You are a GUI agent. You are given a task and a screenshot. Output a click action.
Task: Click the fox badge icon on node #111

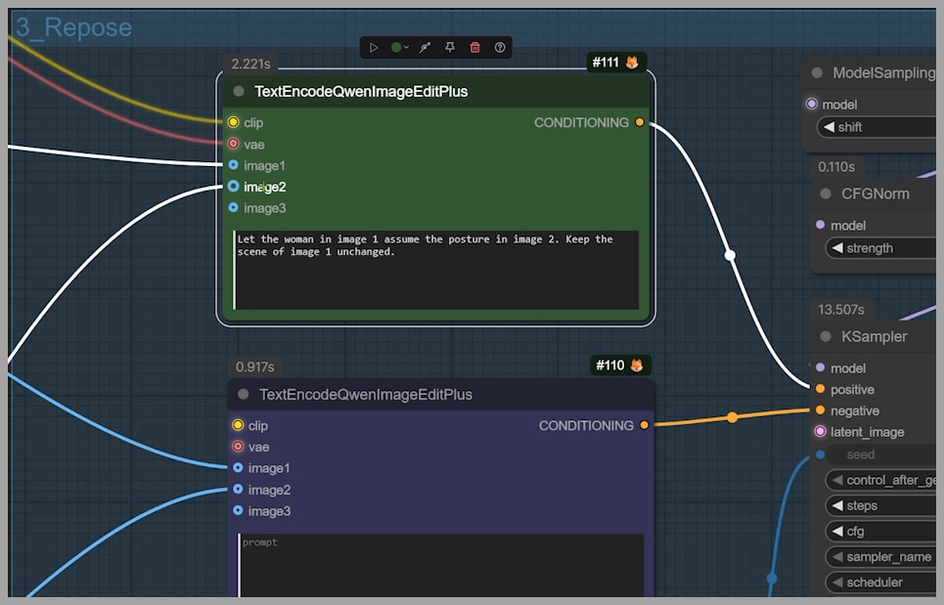coord(632,63)
